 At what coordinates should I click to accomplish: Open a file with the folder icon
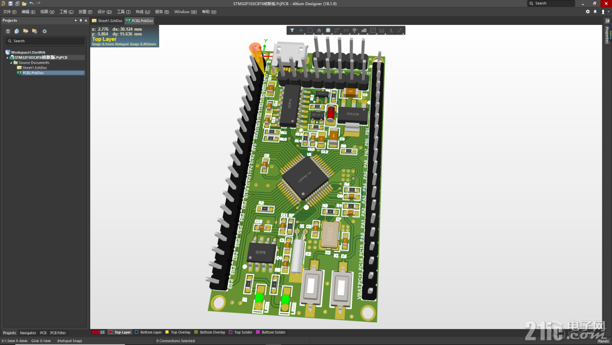click(x=24, y=3)
